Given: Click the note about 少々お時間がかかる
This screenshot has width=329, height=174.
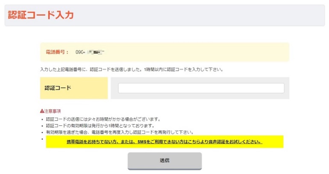Looking at the screenshot, I should (x=103, y=119).
